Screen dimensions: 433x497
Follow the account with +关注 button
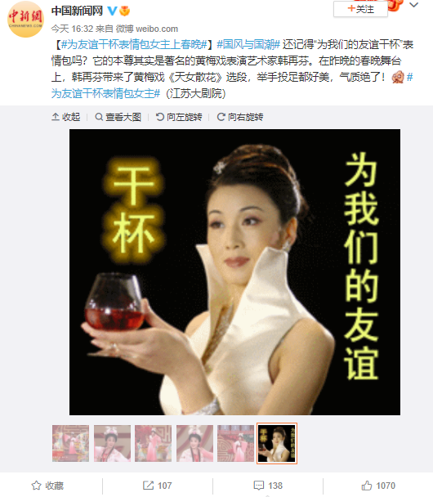pyautogui.click(x=360, y=9)
